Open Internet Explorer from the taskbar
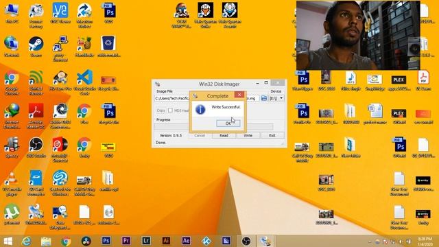Image resolution: width=439 pixels, height=247 pixels. [x=26, y=241]
